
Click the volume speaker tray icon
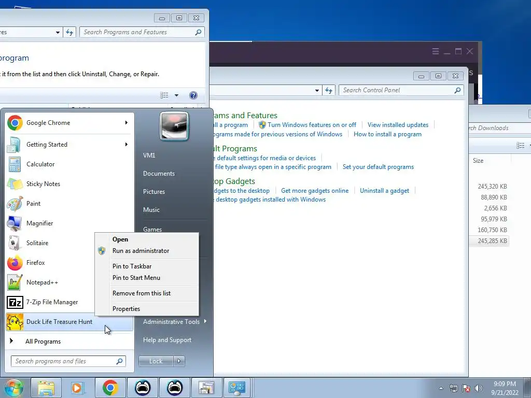[x=478, y=388]
